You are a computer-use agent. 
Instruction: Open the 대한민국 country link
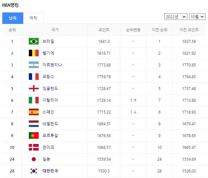(x=50, y=171)
